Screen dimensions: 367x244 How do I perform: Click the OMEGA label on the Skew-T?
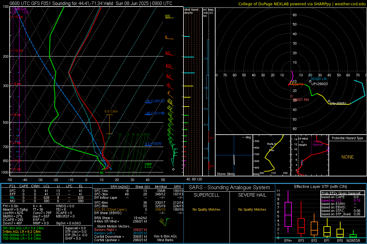(19, 9)
